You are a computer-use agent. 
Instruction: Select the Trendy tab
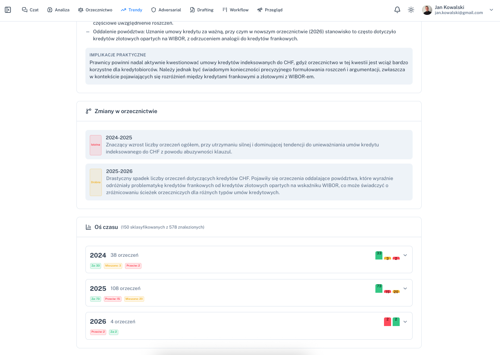coord(132,10)
